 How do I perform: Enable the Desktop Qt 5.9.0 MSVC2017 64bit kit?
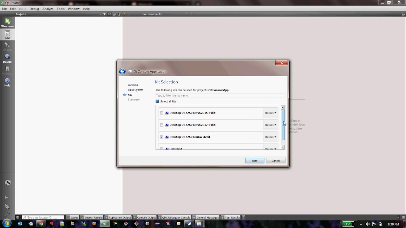(x=162, y=125)
